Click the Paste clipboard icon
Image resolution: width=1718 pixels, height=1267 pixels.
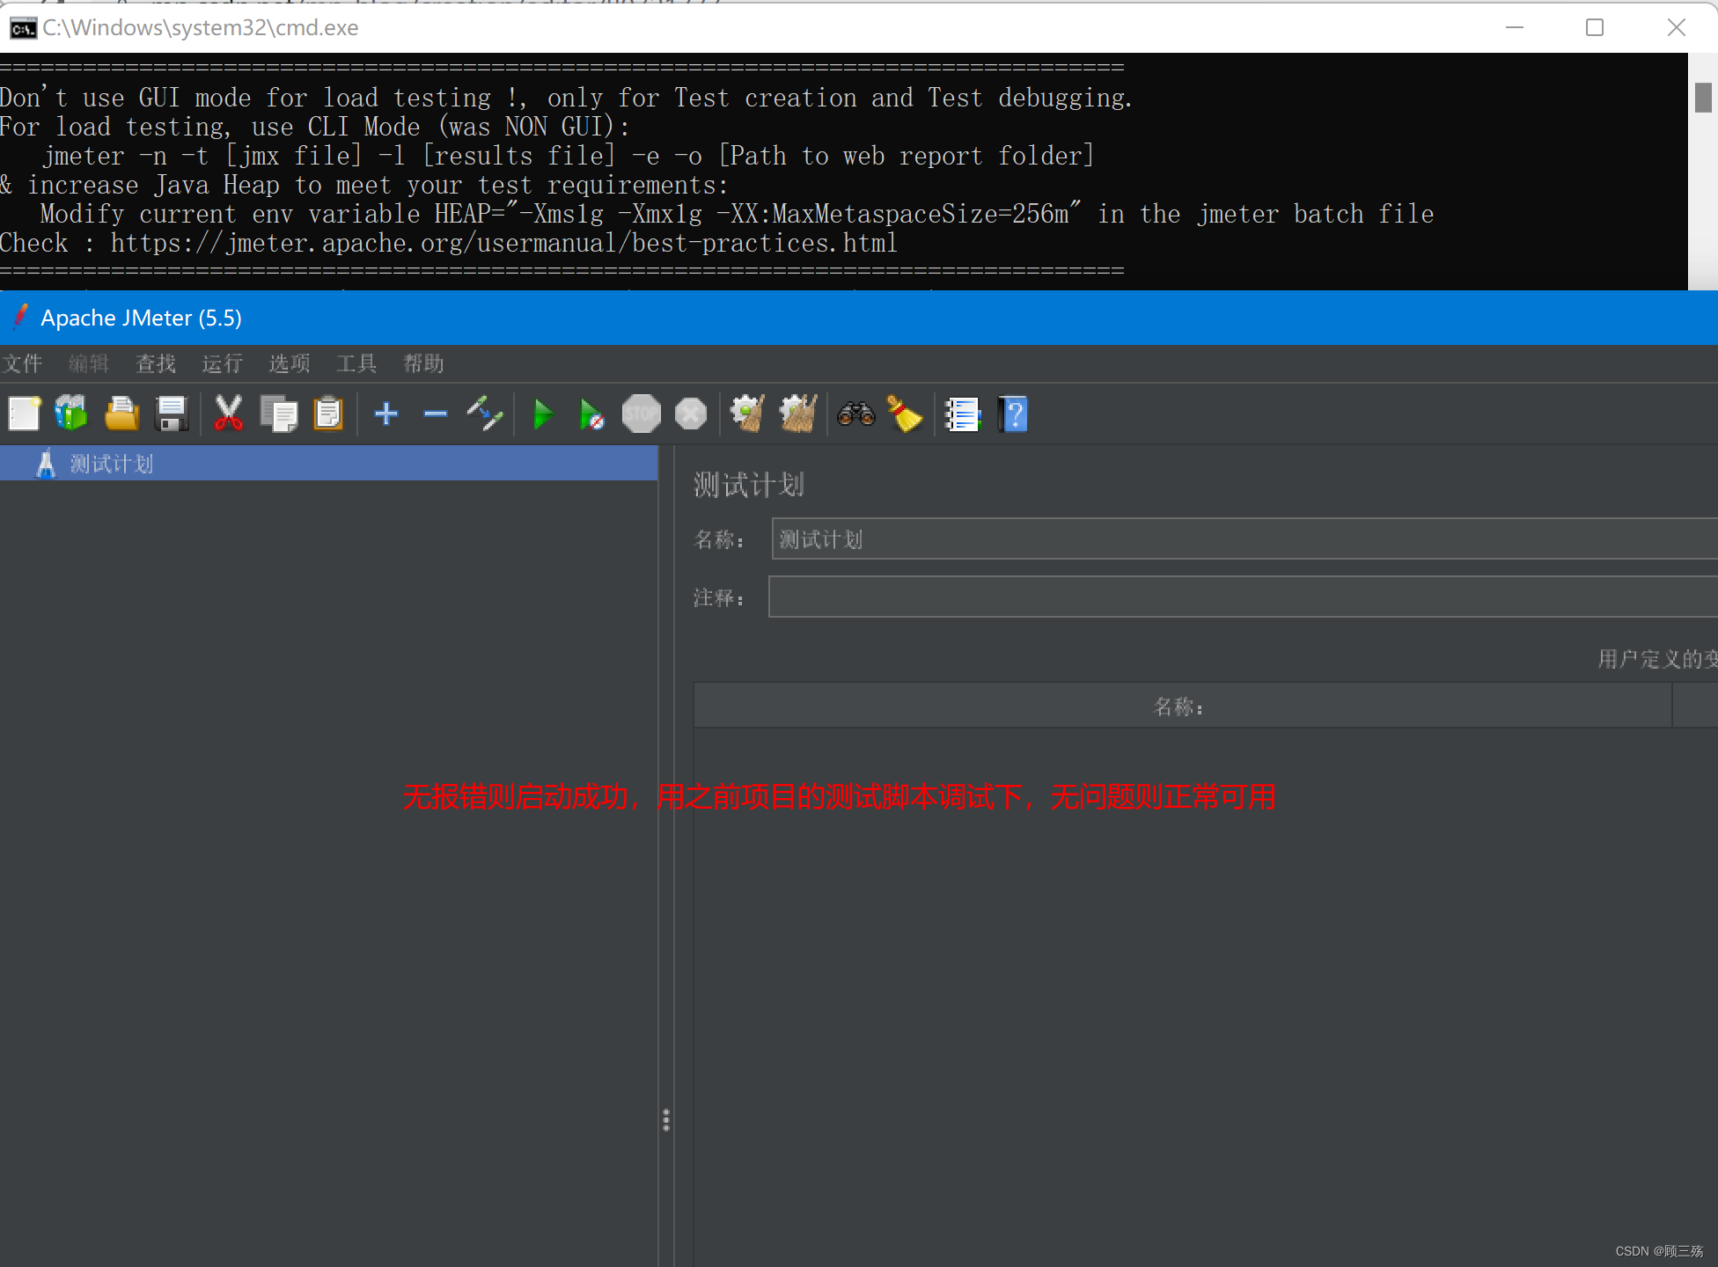(328, 414)
